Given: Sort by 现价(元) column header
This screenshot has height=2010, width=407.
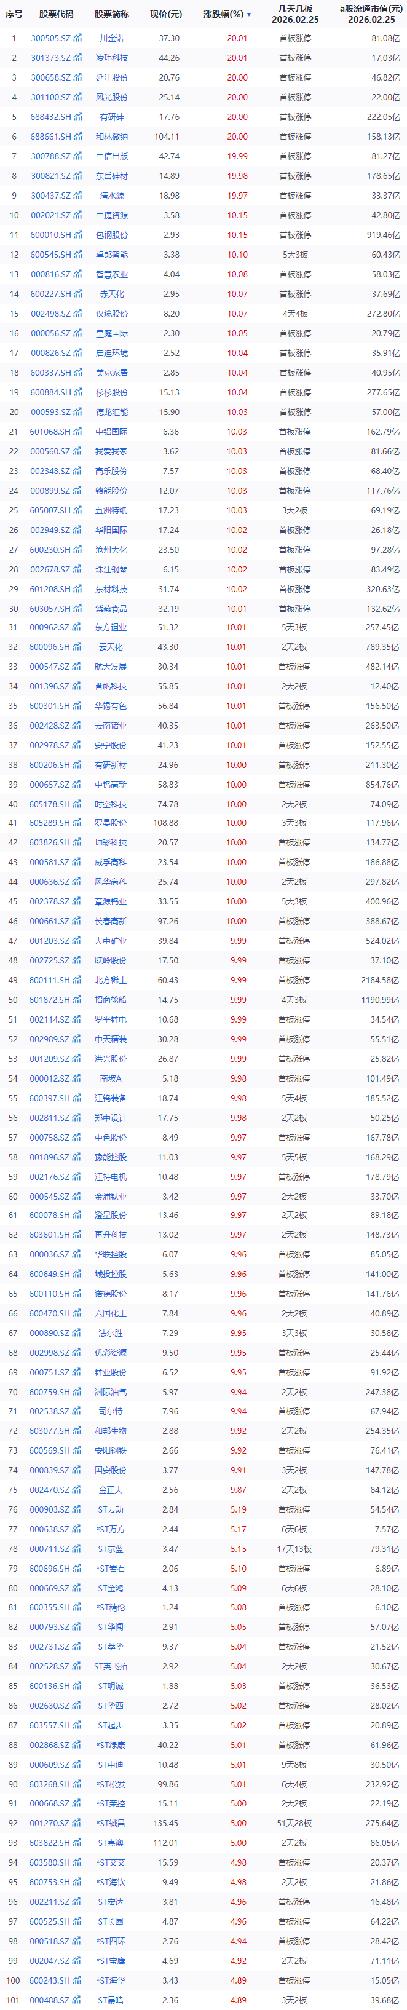Looking at the screenshot, I should pos(165,15).
